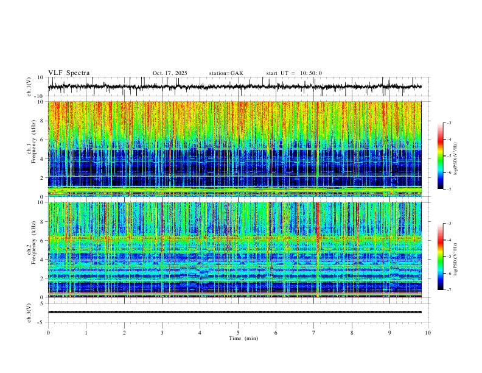Image resolution: width=482 pixels, height=373 pixels.
Task: Click the ch.3 black voltage trace
Action: pyautogui.click(x=234, y=312)
